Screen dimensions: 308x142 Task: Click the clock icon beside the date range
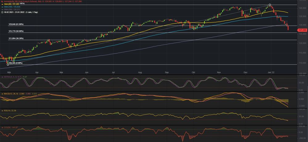(x=2, y=13)
